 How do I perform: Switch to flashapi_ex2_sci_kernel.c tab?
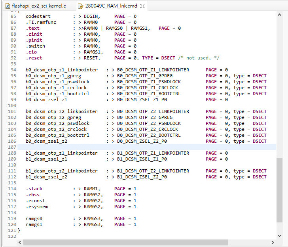coord(39,6)
